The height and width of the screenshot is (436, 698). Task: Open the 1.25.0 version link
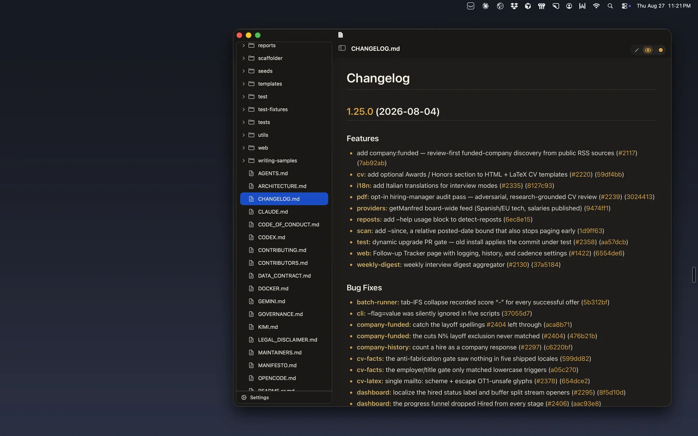click(x=360, y=111)
